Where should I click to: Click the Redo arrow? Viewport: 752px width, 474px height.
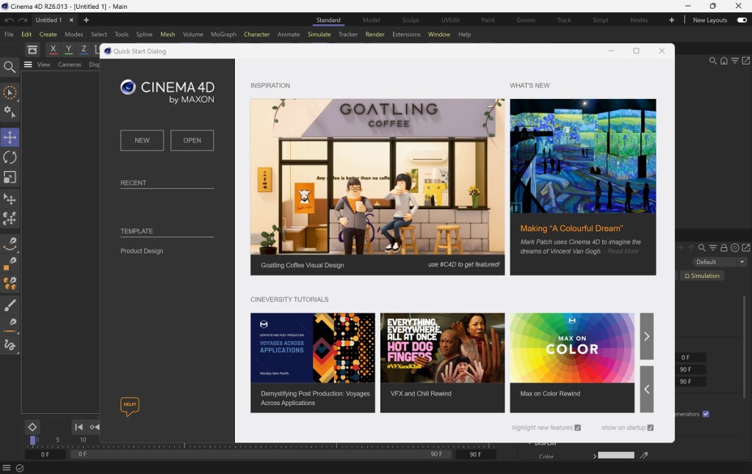click(x=23, y=20)
